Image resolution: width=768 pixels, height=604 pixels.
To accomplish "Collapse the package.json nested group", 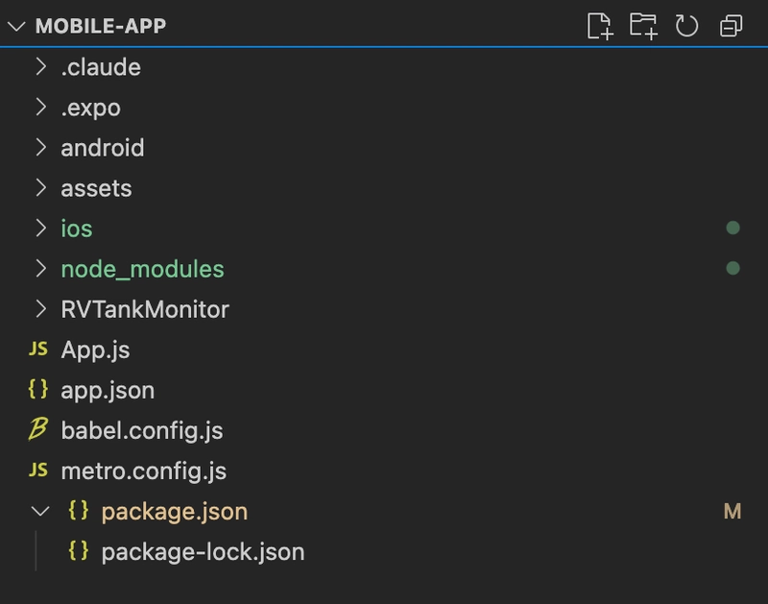I will coord(40,512).
